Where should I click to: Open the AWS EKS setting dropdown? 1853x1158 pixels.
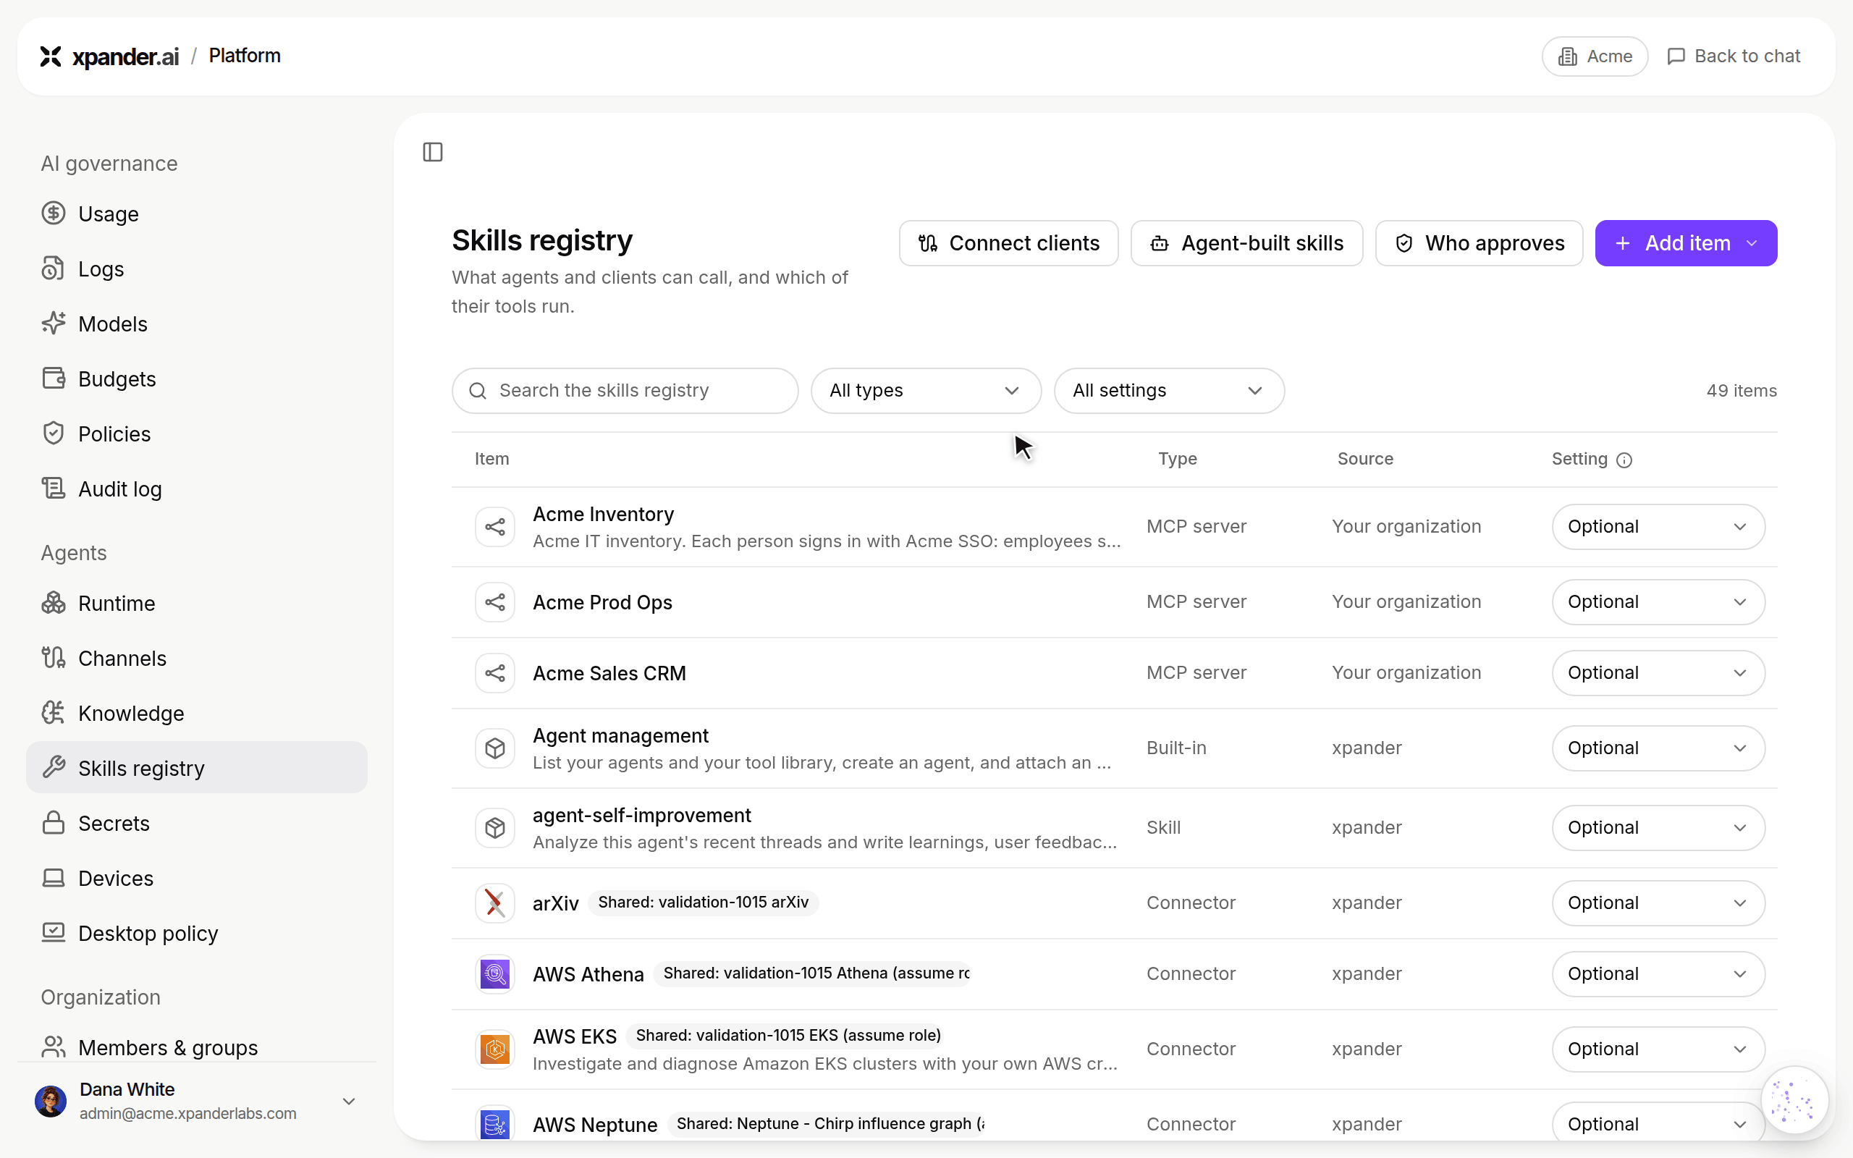click(x=1658, y=1049)
